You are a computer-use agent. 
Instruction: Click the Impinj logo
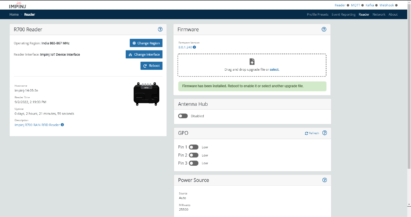click(x=19, y=5)
